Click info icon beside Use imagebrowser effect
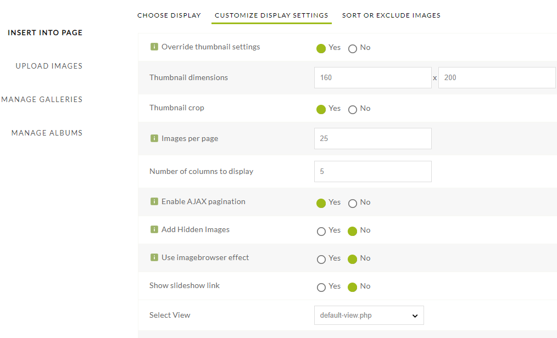The width and height of the screenshot is (557, 338). (x=154, y=257)
